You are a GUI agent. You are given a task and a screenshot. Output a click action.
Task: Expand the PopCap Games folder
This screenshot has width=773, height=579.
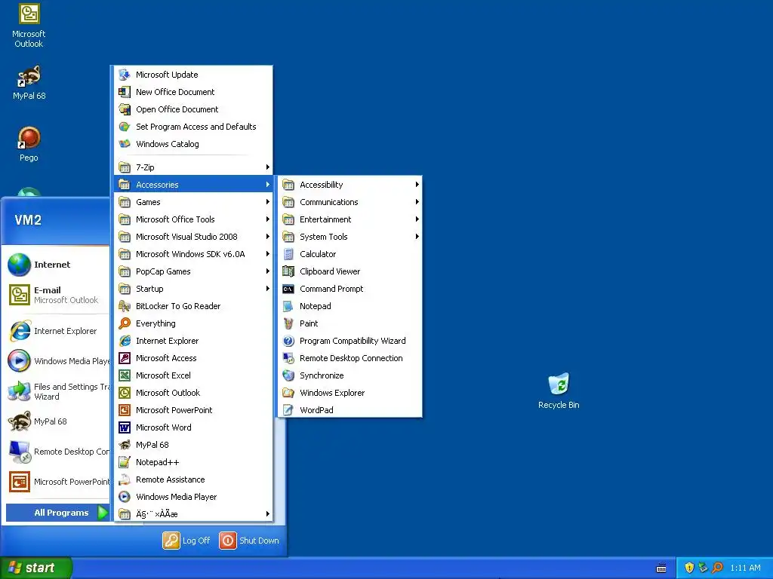pos(194,271)
